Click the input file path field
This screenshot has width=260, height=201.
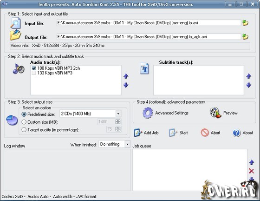149,23
